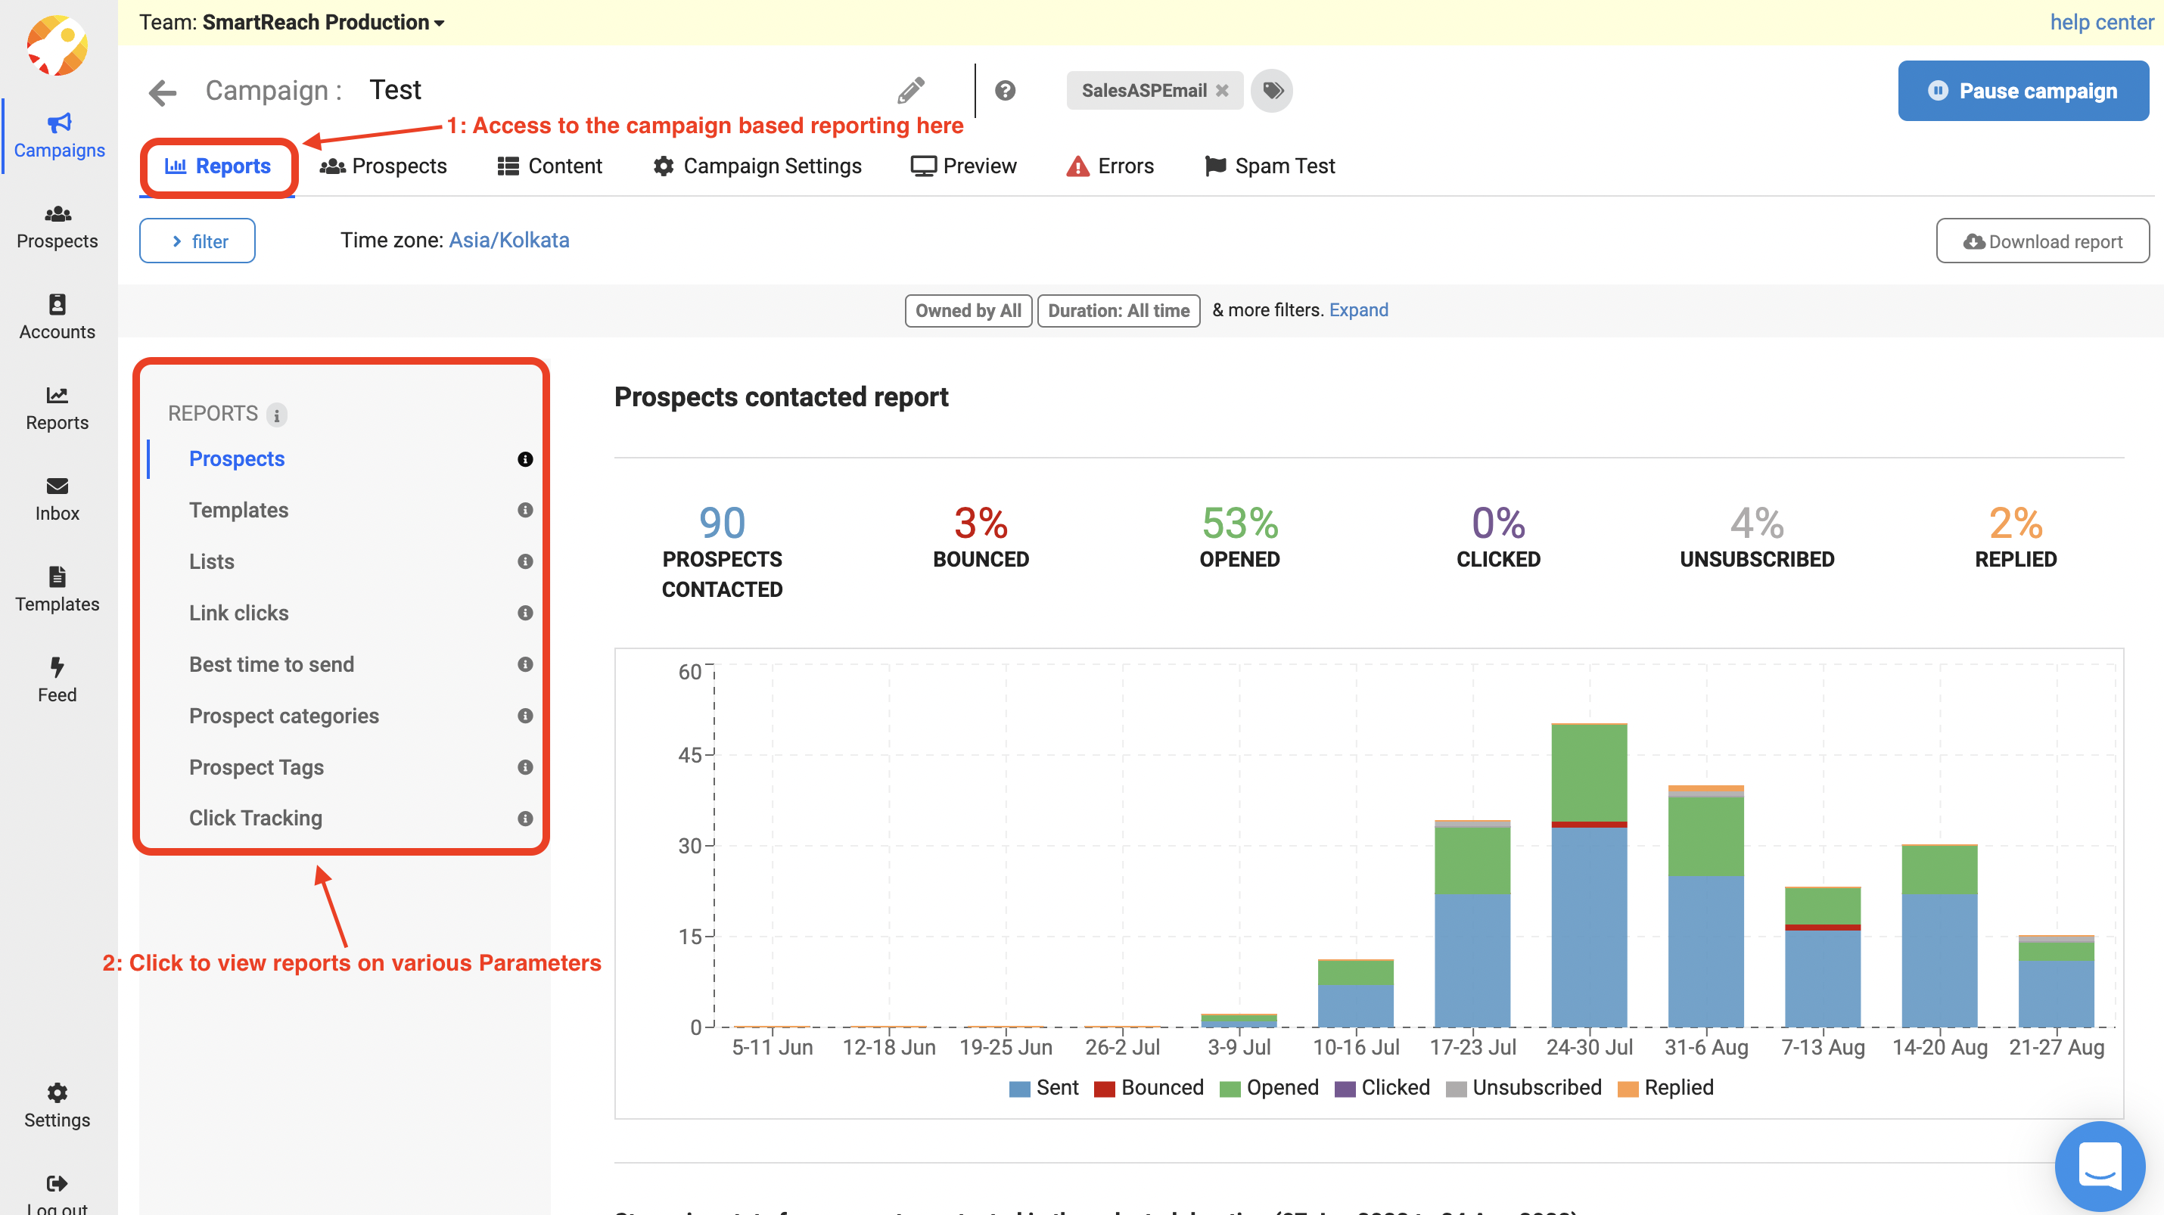Toggle the Sent series in chart legend
The image size is (2164, 1215).
[x=1043, y=1087]
